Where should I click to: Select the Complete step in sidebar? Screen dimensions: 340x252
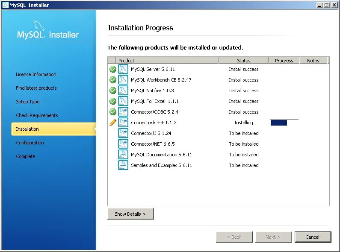(26, 156)
